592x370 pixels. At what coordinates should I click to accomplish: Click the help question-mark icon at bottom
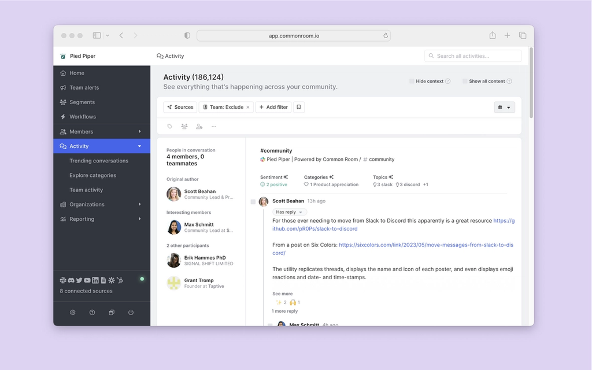pos(92,312)
